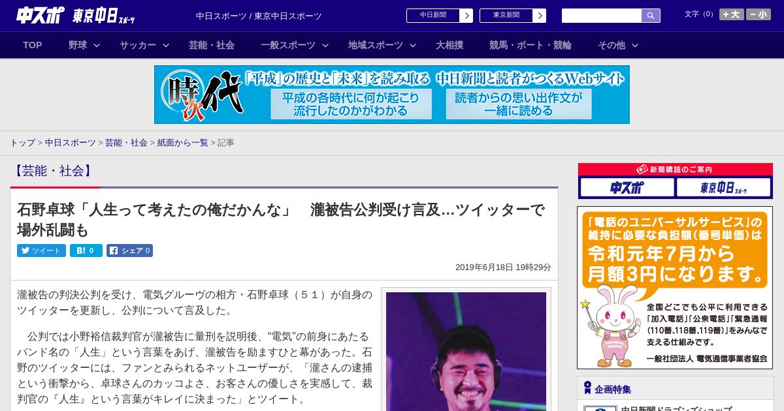Open the サッカー menu item
This screenshot has height=411, width=784.
point(137,45)
